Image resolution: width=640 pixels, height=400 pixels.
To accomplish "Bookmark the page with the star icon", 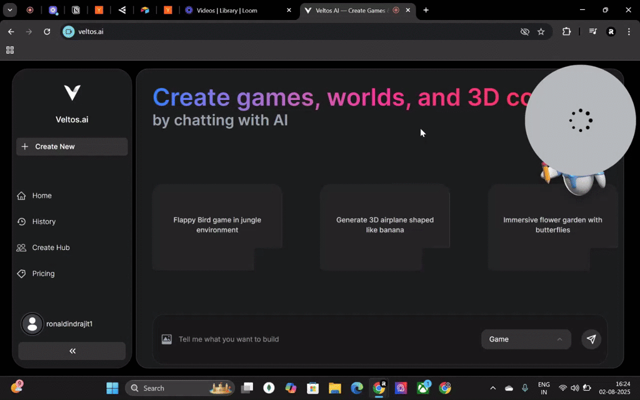I will click(x=541, y=31).
